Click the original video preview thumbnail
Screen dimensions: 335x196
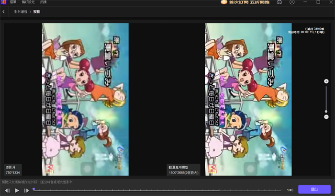tap(85, 99)
